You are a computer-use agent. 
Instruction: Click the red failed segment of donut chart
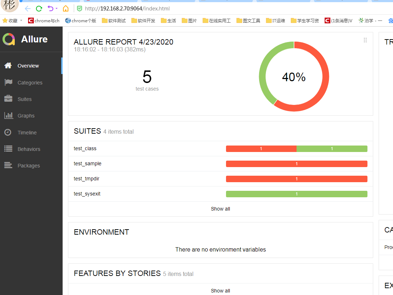point(325,77)
